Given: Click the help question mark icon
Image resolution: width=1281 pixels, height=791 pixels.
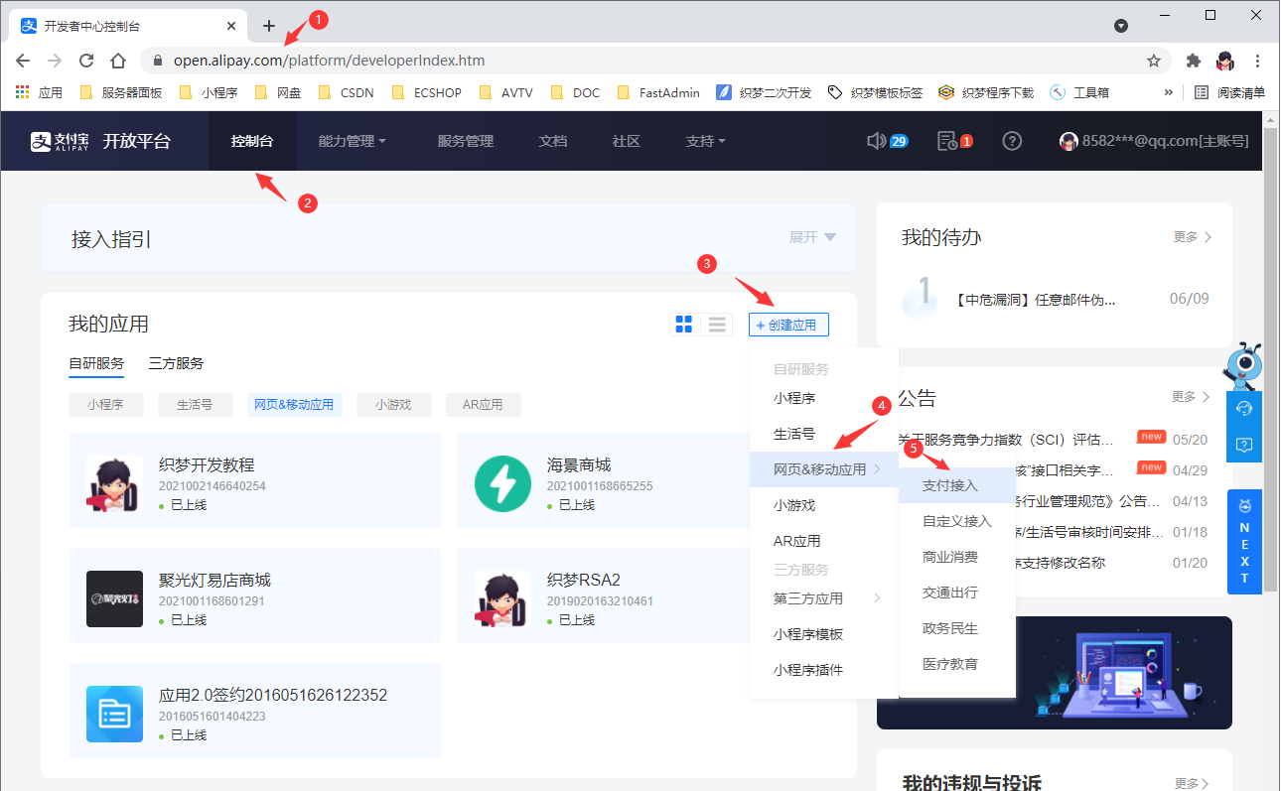Looking at the screenshot, I should click(1012, 141).
